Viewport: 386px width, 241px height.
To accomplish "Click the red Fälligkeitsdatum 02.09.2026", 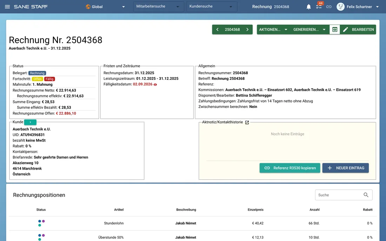I will point(143,84).
